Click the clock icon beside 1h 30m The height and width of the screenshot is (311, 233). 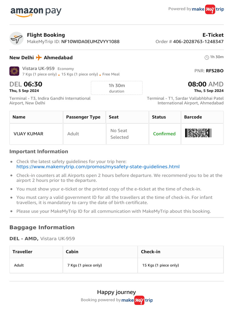(x=207, y=57)
